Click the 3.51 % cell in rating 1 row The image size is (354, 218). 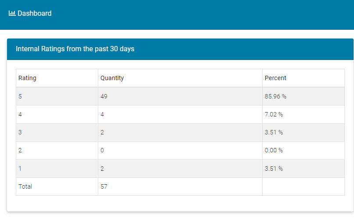[x=304, y=169]
